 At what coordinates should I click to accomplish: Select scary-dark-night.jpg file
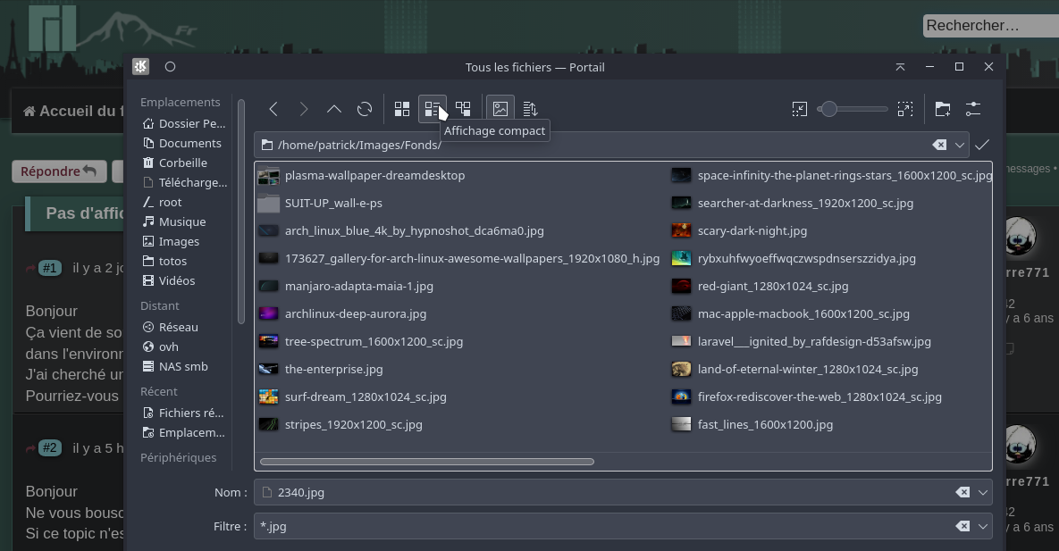click(740, 231)
